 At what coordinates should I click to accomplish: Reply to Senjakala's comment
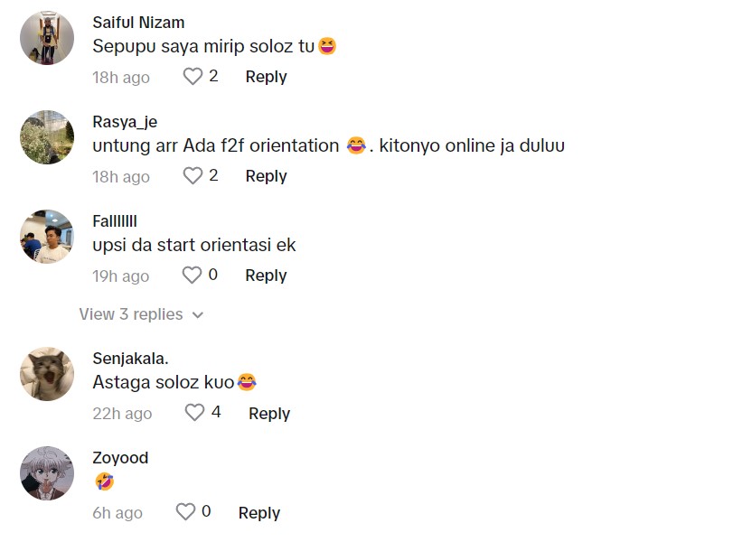pos(269,414)
